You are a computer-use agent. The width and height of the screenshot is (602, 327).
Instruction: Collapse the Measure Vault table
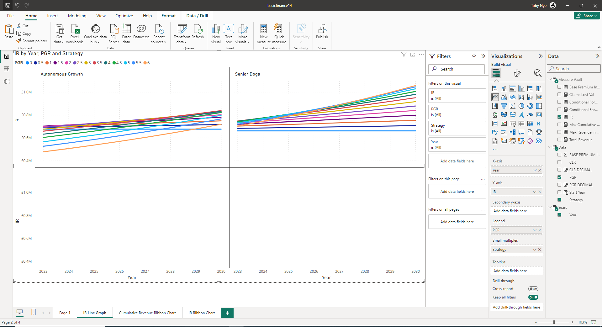(550, 79)
